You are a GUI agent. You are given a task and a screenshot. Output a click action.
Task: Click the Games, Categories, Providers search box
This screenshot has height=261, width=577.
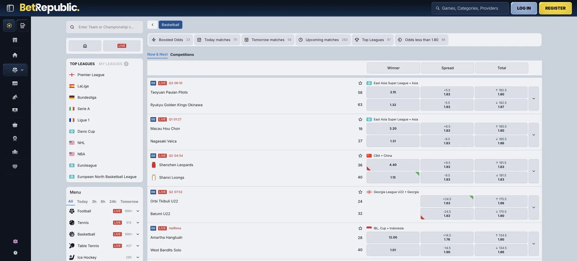click(470, 8)
